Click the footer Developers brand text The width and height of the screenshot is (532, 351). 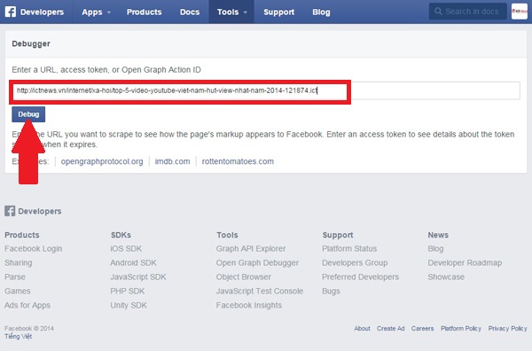click(40, 211)
